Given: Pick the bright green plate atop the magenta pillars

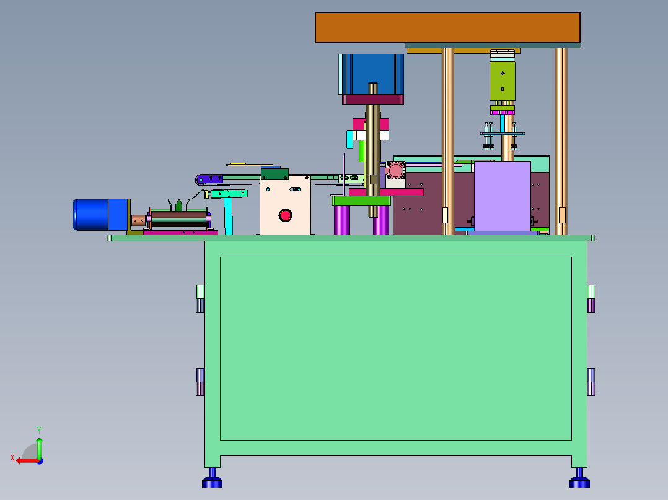Looking at the screenshot, I should click(x=361, y=201).
